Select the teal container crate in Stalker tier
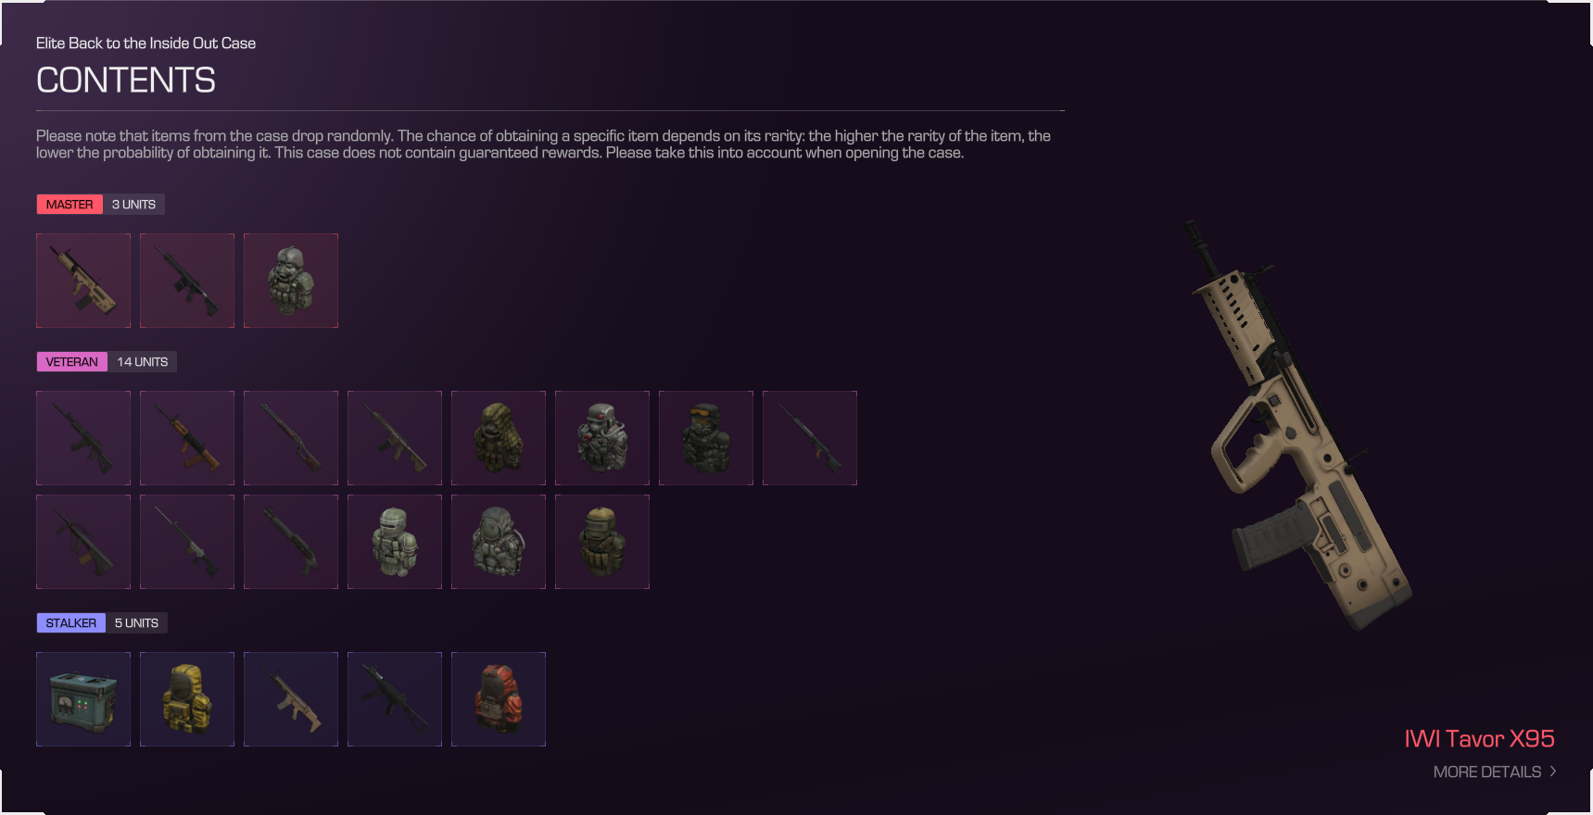Image resolution: width=1593 pixels, height=815 pixels. click(x=83, y=699)
